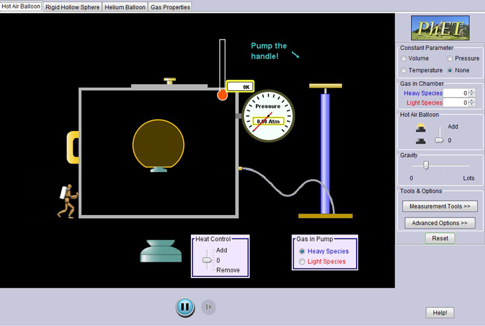Click the 'Add' label in Hot Air Balloon panel

coord(453,127)
